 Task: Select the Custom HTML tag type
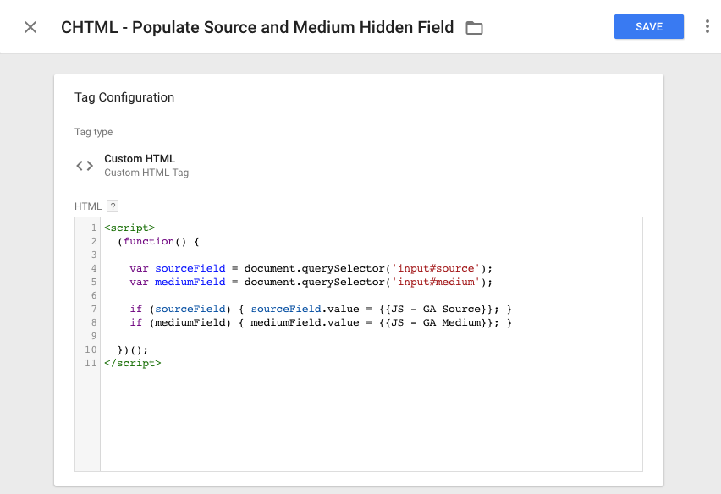click(x=140, y=158)
